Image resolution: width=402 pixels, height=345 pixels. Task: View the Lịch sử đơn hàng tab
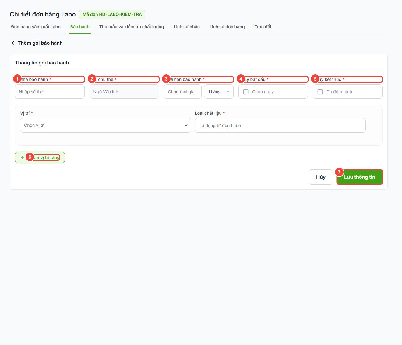click(227, 27)
